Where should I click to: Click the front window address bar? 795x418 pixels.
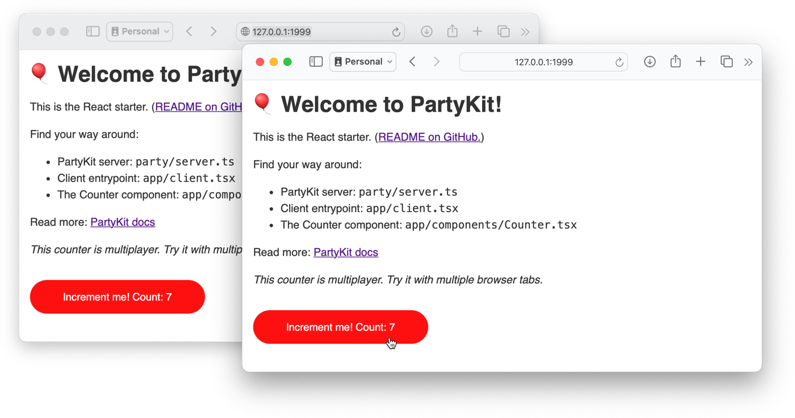pos(543,62)
